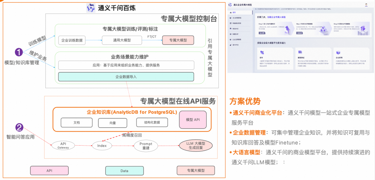
Task: Click the 专属大模型控制台 heading
Action: (189, 19)
